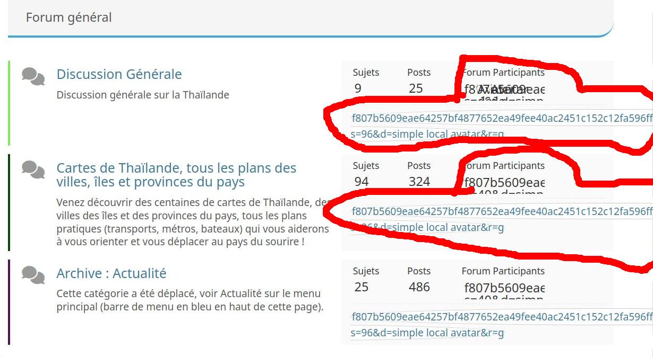Click the Forum général section header
The image size is (653, 357).
pos(69,17)
